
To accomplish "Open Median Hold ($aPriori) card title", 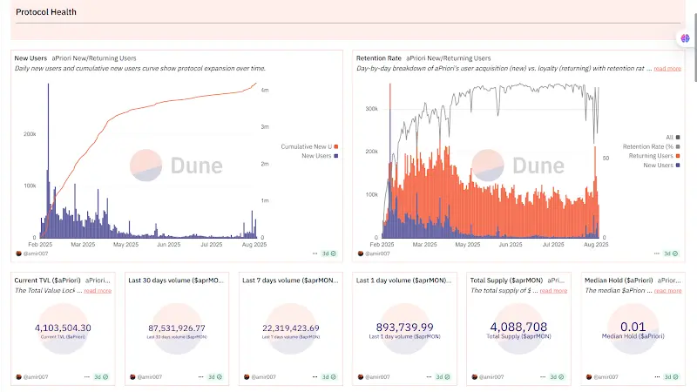I will click(x=619, y=280).
